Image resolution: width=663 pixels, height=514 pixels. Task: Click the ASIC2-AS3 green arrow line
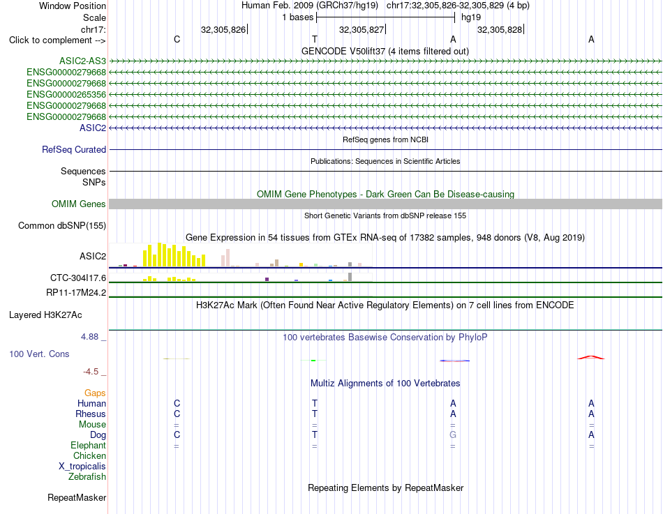(x=385, y=61)
